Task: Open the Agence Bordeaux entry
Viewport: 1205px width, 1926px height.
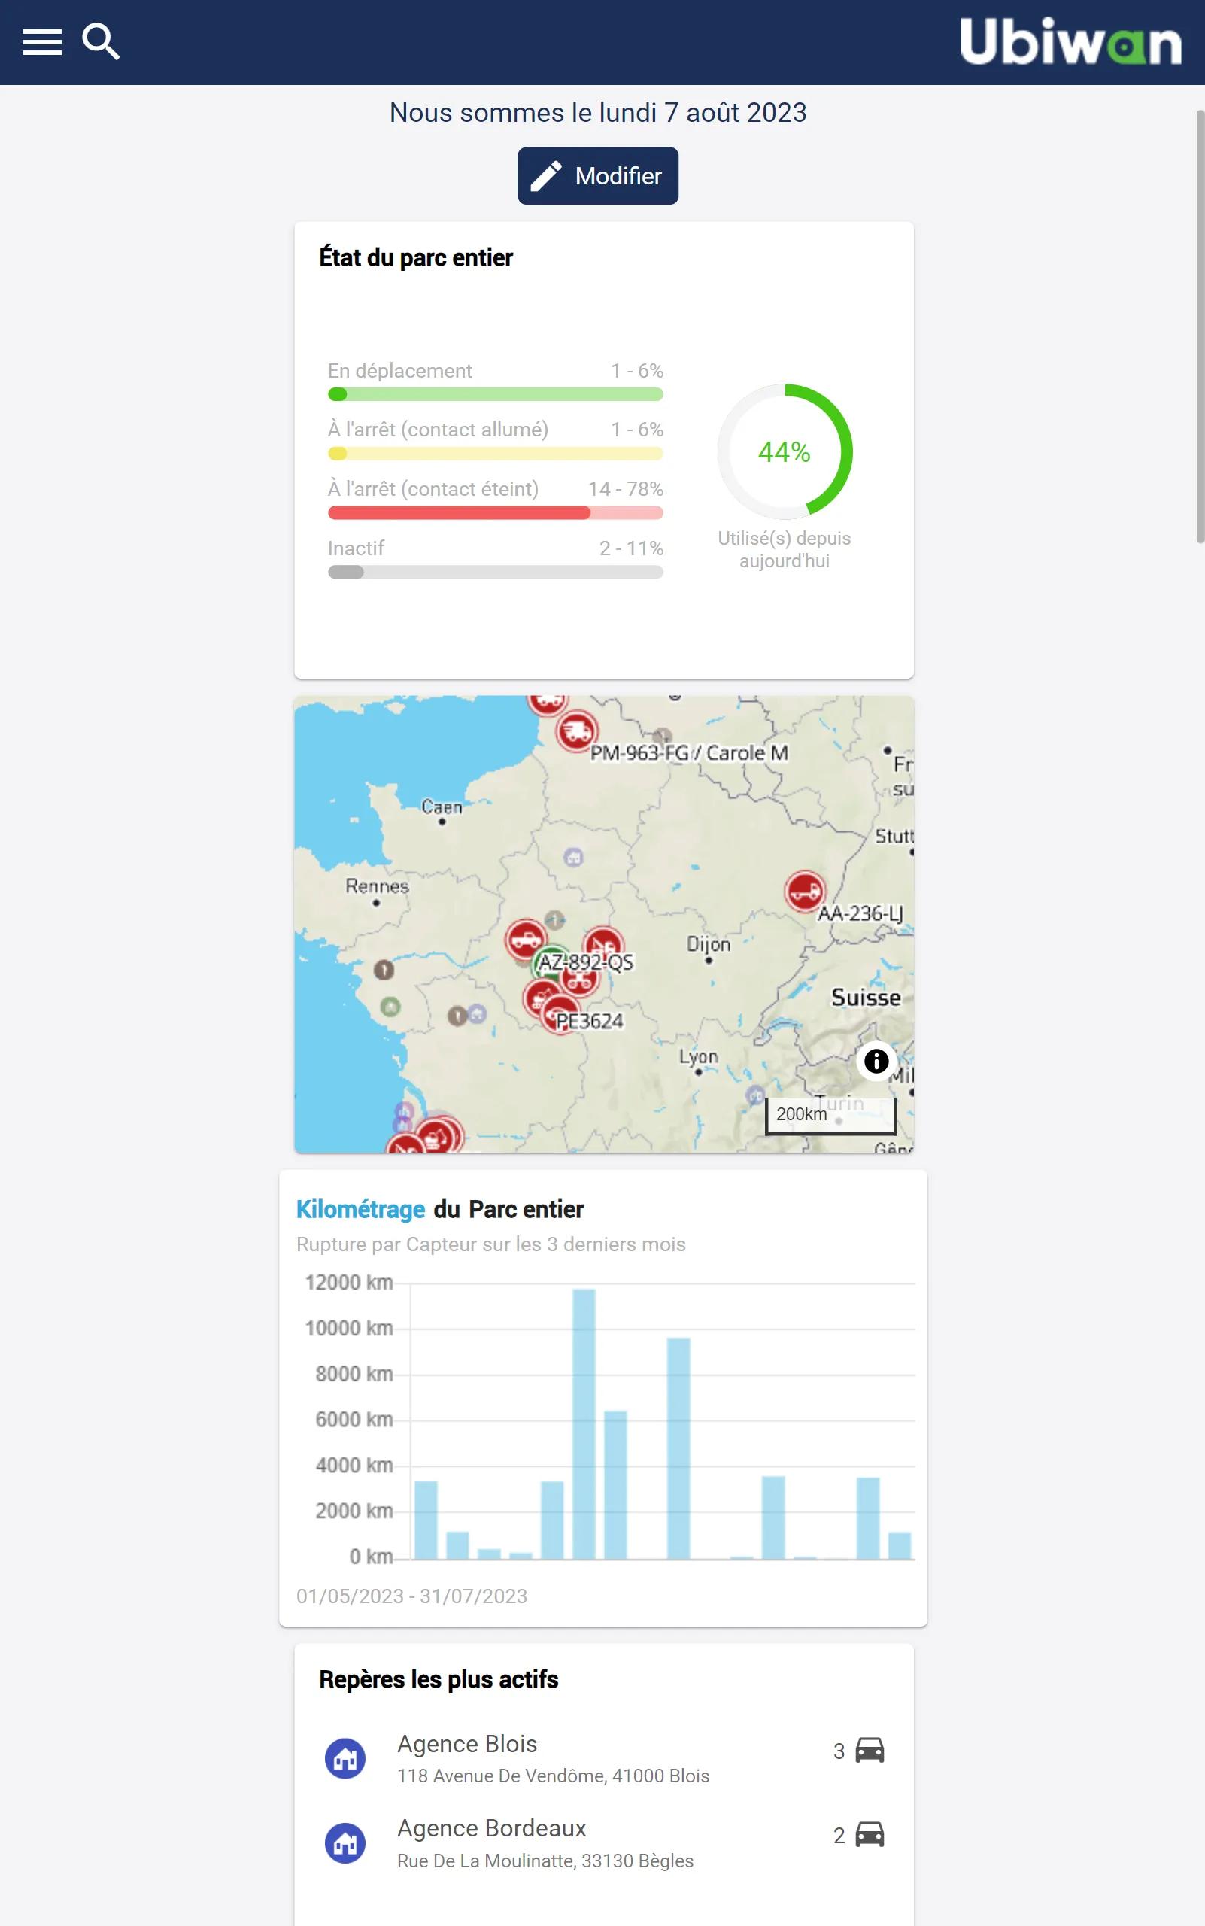Action: point(603,1843)
